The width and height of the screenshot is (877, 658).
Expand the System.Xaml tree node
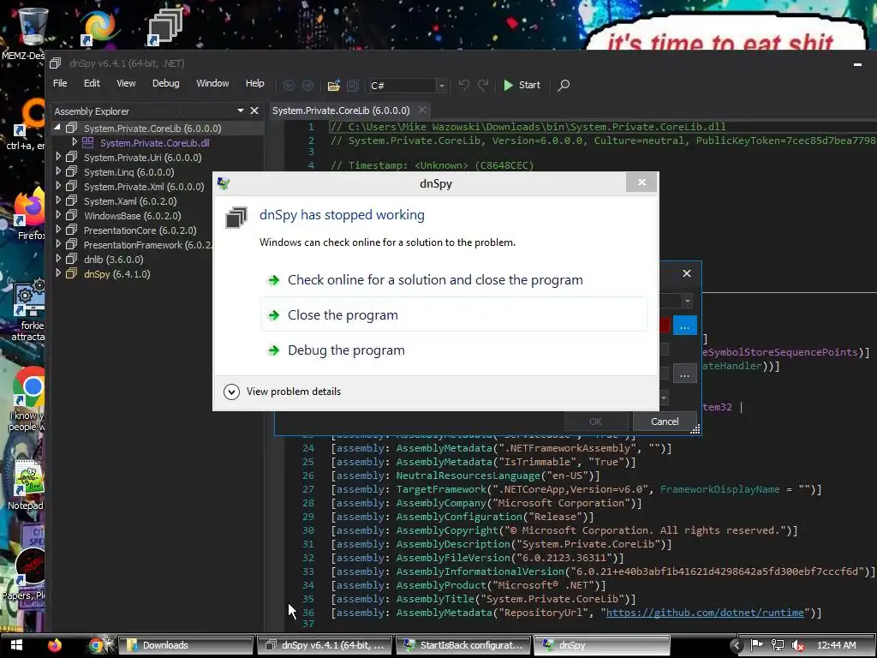tap(58, 200)
